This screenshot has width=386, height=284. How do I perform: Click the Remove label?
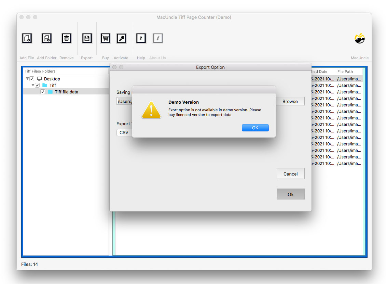[x=67, y=58]
